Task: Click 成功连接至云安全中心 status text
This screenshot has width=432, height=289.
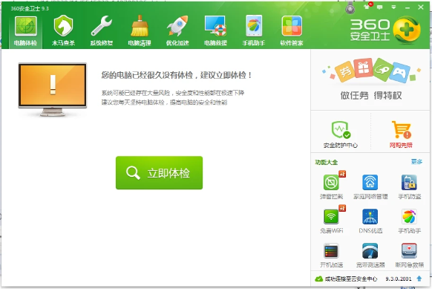Action: point(351,279)
